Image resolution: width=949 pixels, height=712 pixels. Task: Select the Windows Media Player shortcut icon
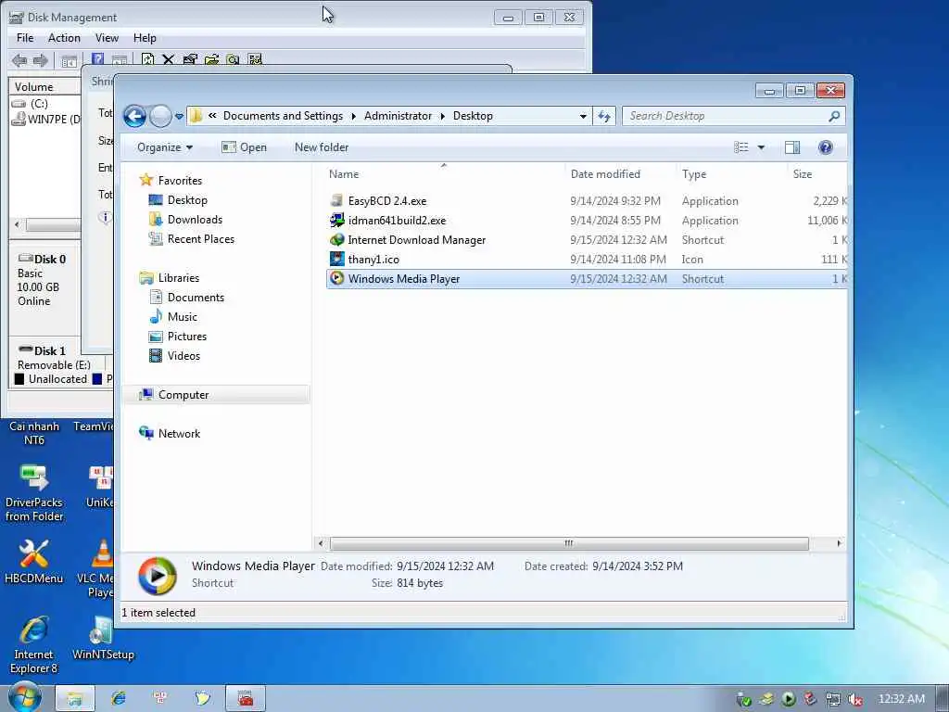(337, 278)
